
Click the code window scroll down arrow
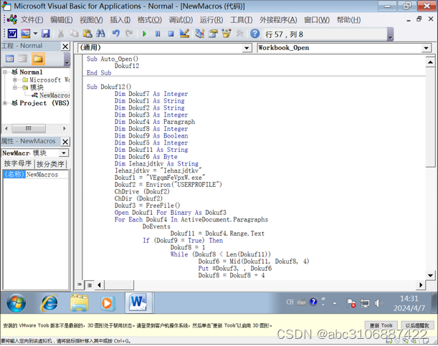(x=430, y=275)
